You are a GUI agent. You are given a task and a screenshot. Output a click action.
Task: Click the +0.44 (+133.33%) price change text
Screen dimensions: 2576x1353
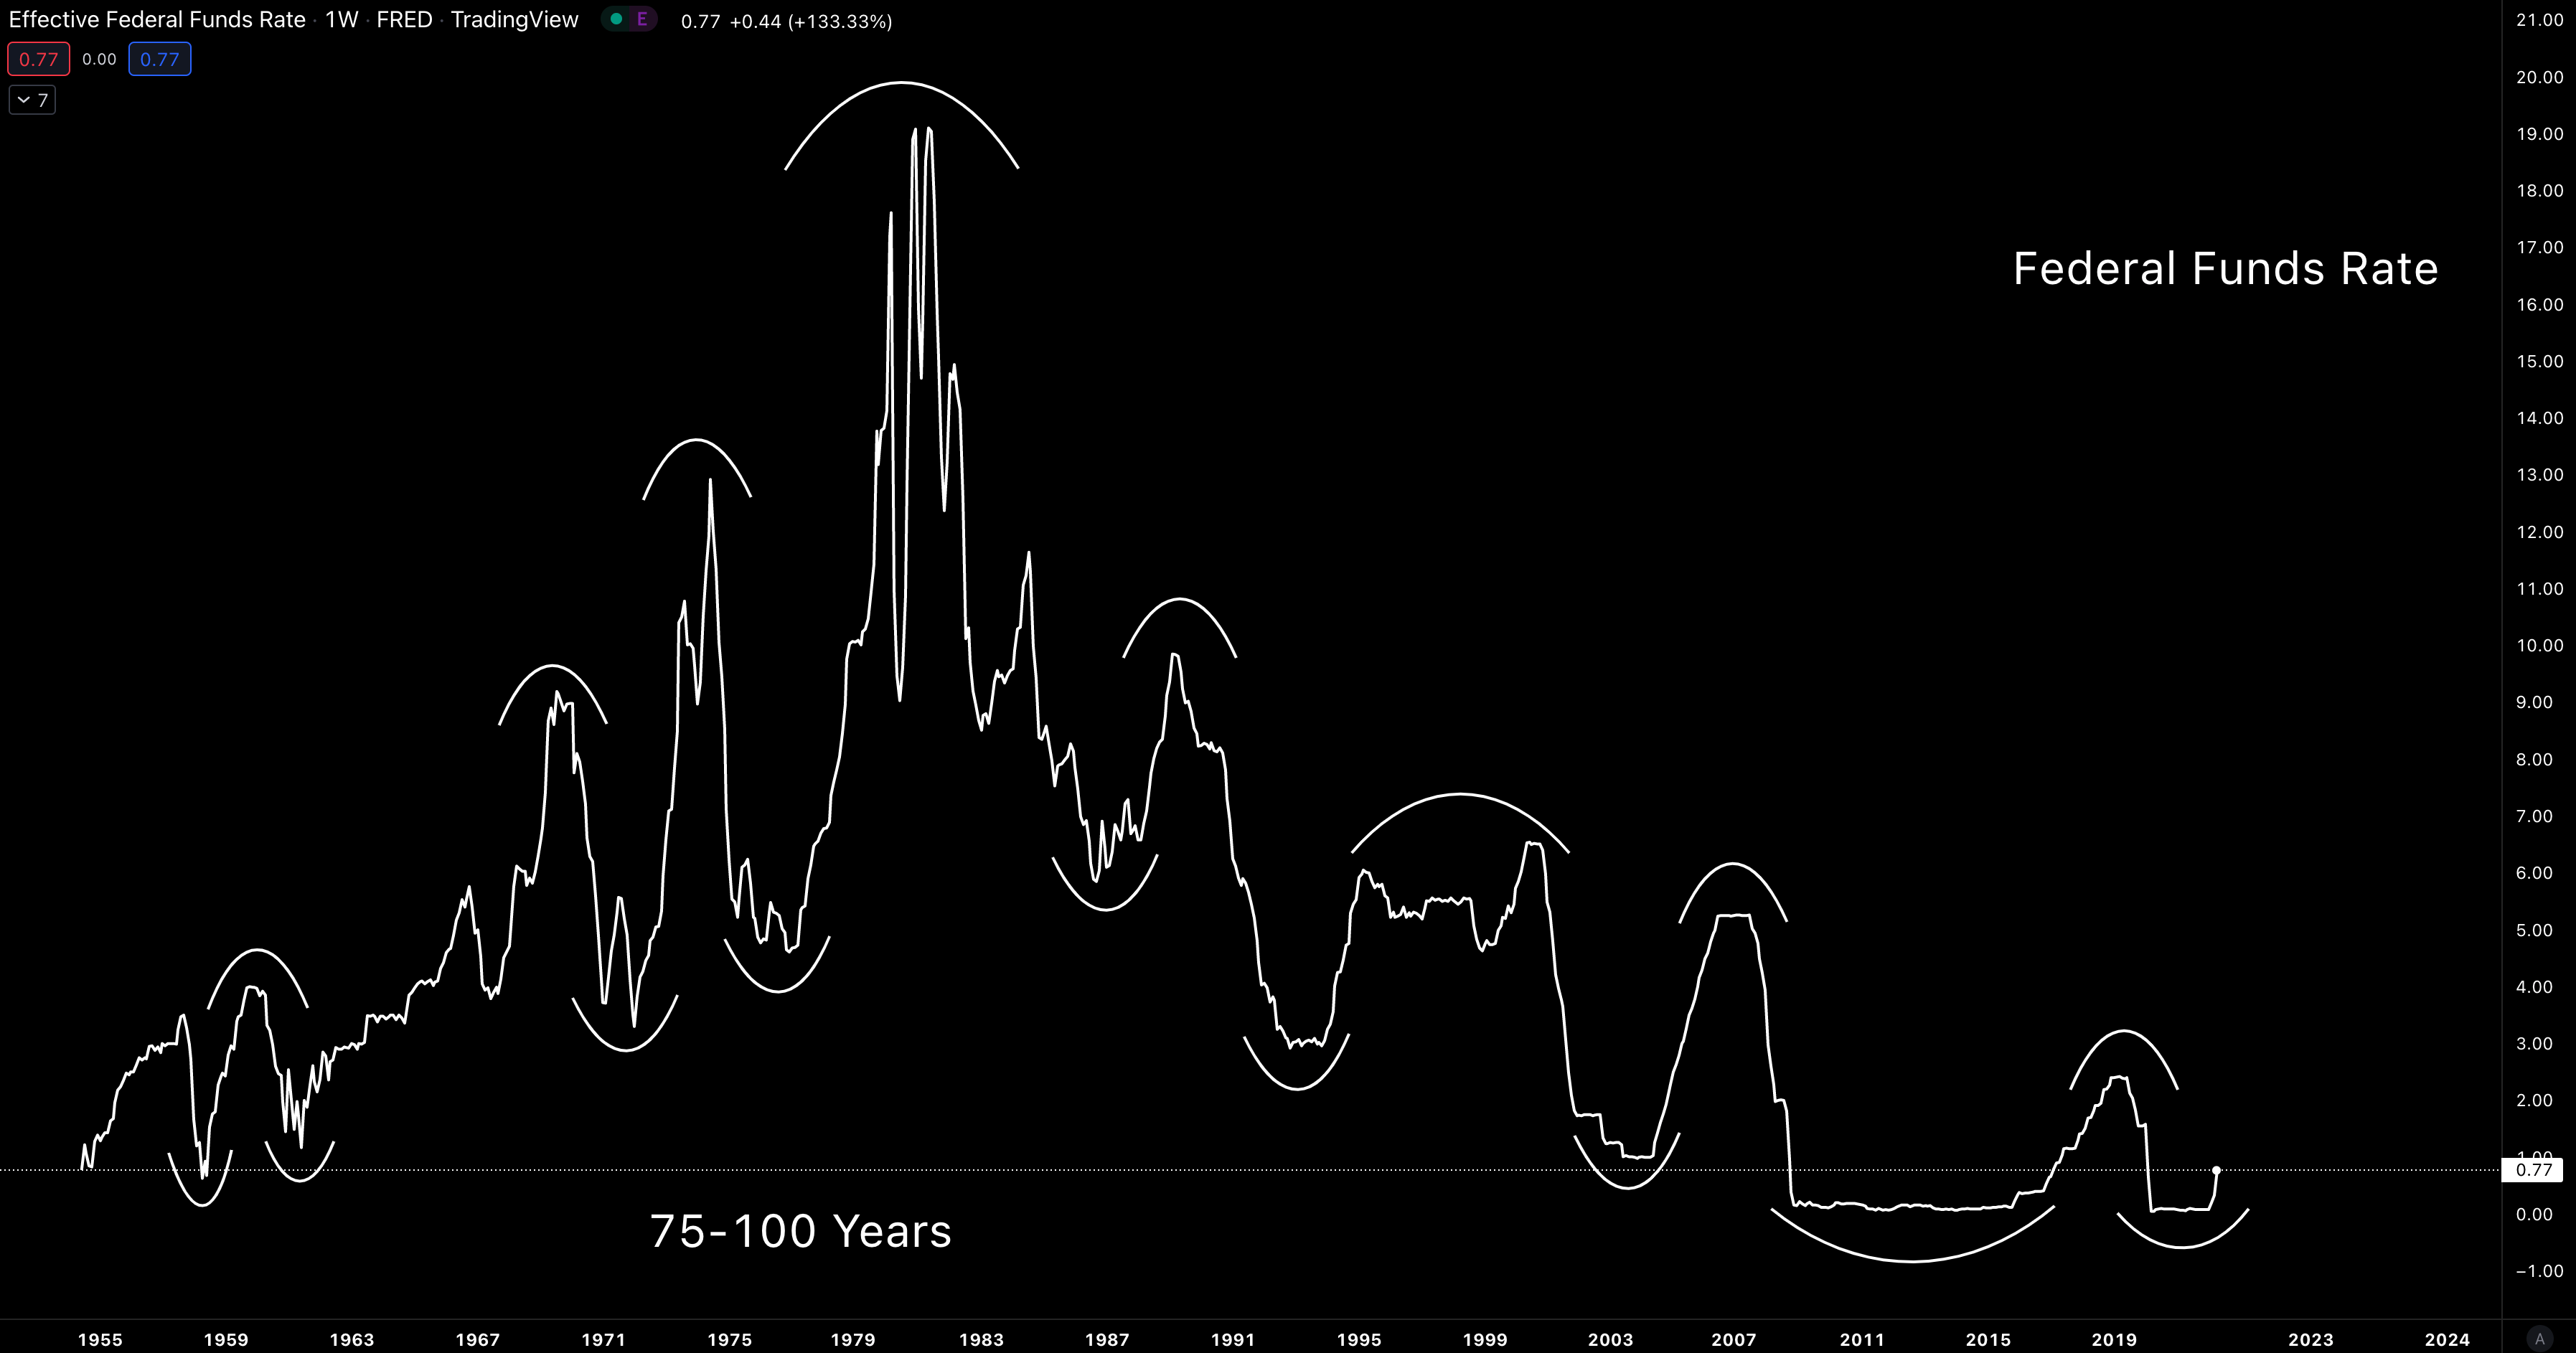pyautogui.click(x=810, y=21)
